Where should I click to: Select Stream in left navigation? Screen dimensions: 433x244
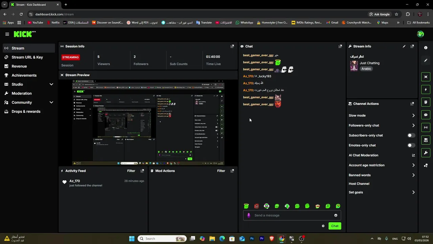(x=29, y=48)
